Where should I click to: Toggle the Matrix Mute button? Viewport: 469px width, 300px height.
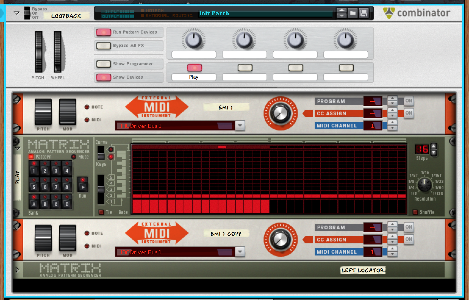tap(74, 157)
